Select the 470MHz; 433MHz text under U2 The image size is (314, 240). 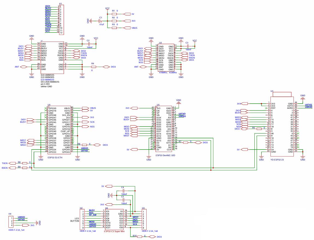168,73
